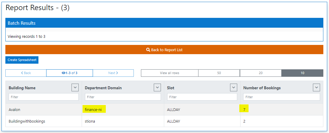Focus the Slot filter input
Viewport: 329px width, 133px height.
click(x=202, y=97)
